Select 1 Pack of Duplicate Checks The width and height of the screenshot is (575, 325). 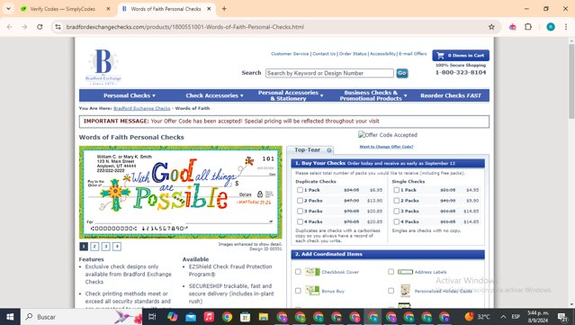click(x=300, y=190)
